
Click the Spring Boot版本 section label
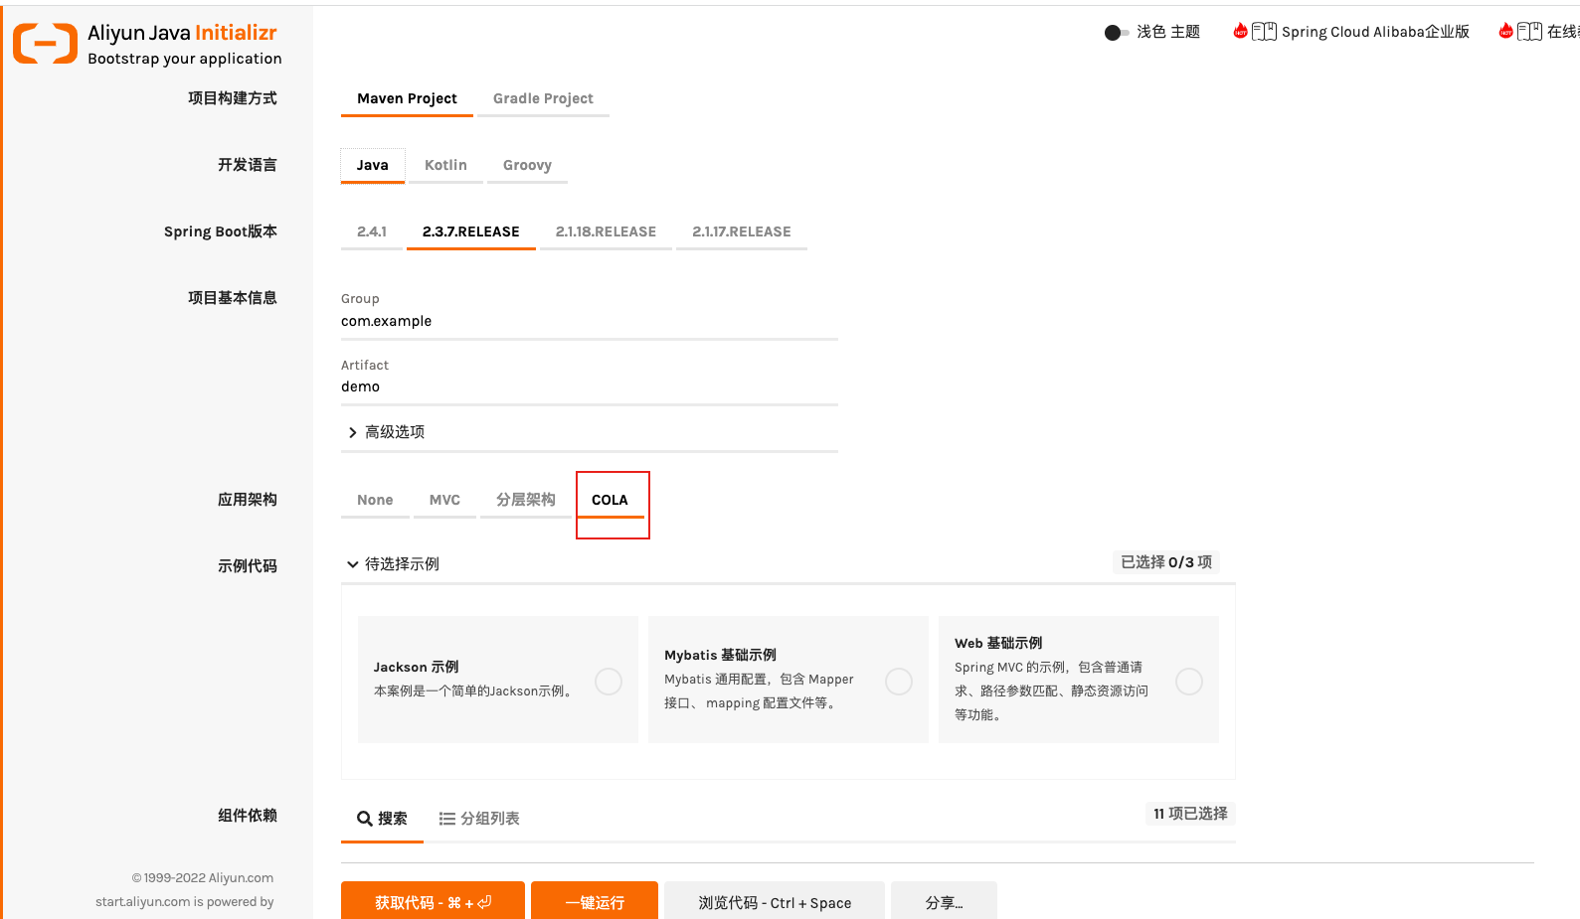point(221,231)
